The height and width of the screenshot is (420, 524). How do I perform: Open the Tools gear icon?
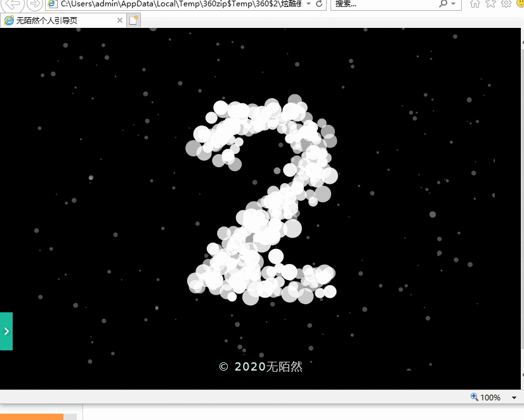506,4
